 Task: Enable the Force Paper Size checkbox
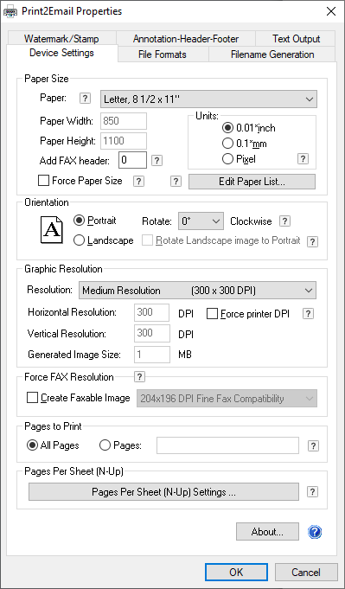coord(44,181)
